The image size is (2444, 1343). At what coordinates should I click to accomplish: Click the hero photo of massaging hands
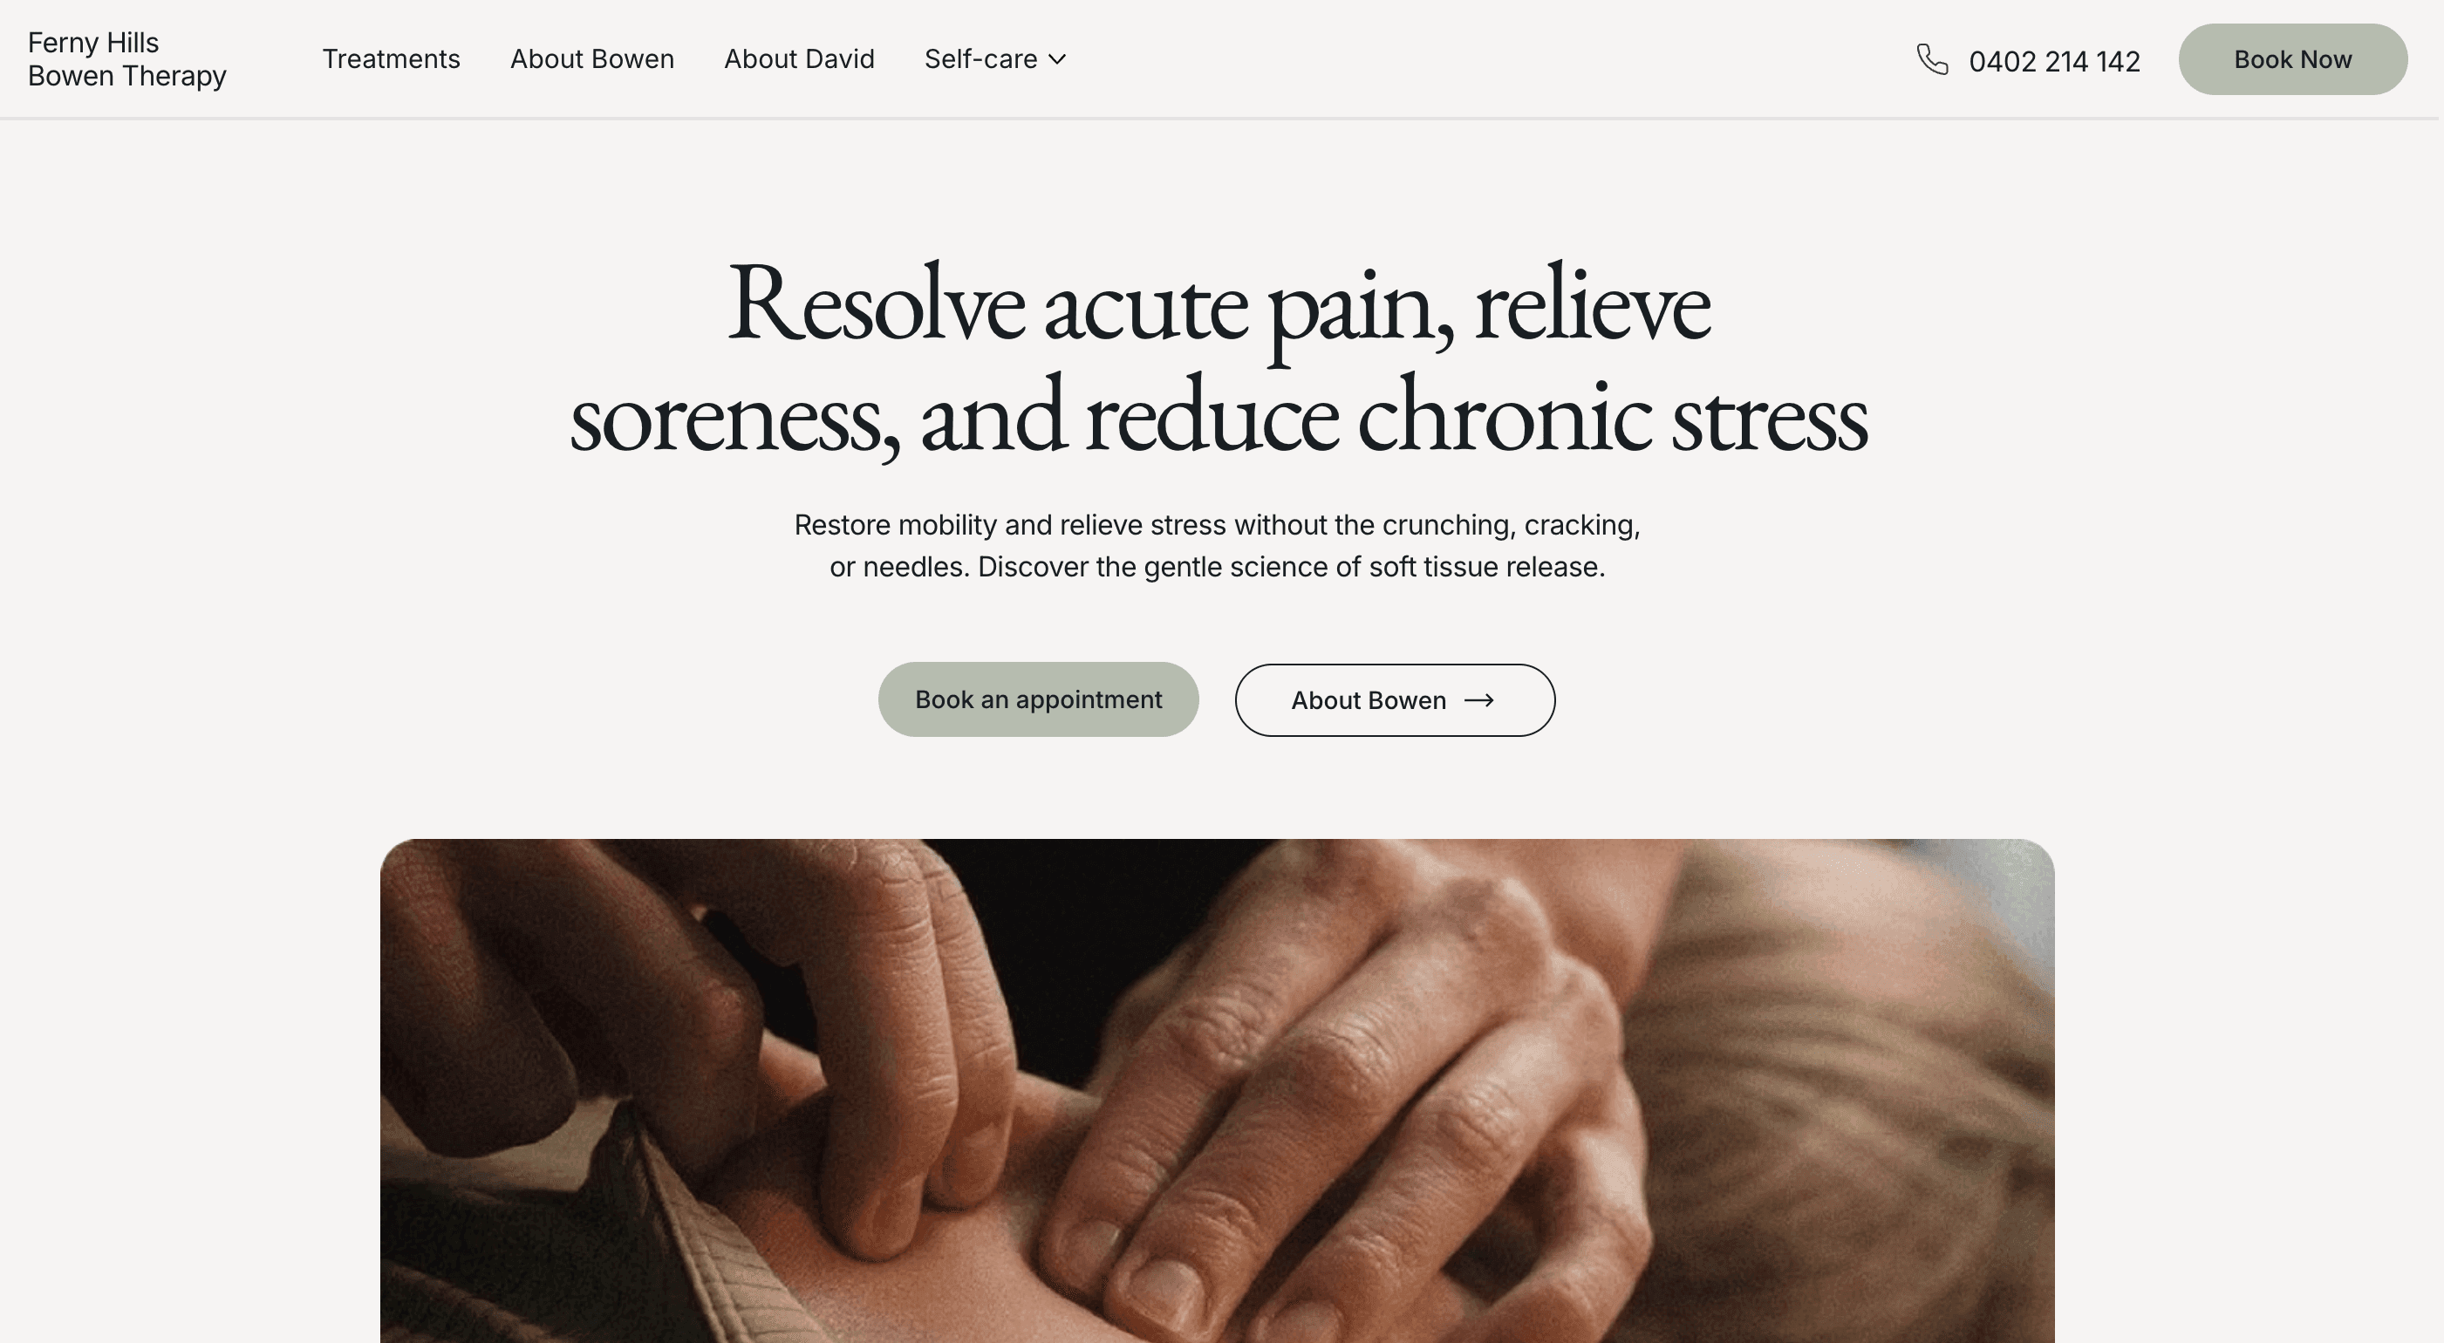(1218, 1091)
